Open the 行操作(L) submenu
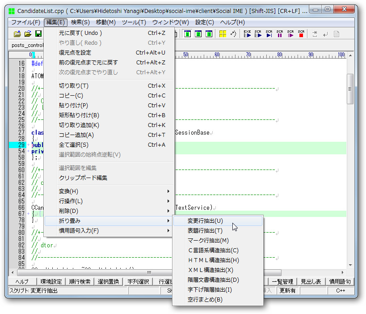This screenshot has height=314, width=366. (x=109, y=201)
